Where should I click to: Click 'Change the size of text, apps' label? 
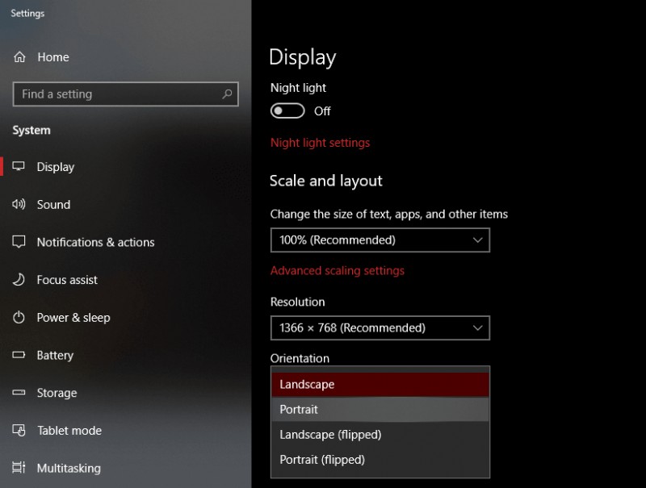389,214
